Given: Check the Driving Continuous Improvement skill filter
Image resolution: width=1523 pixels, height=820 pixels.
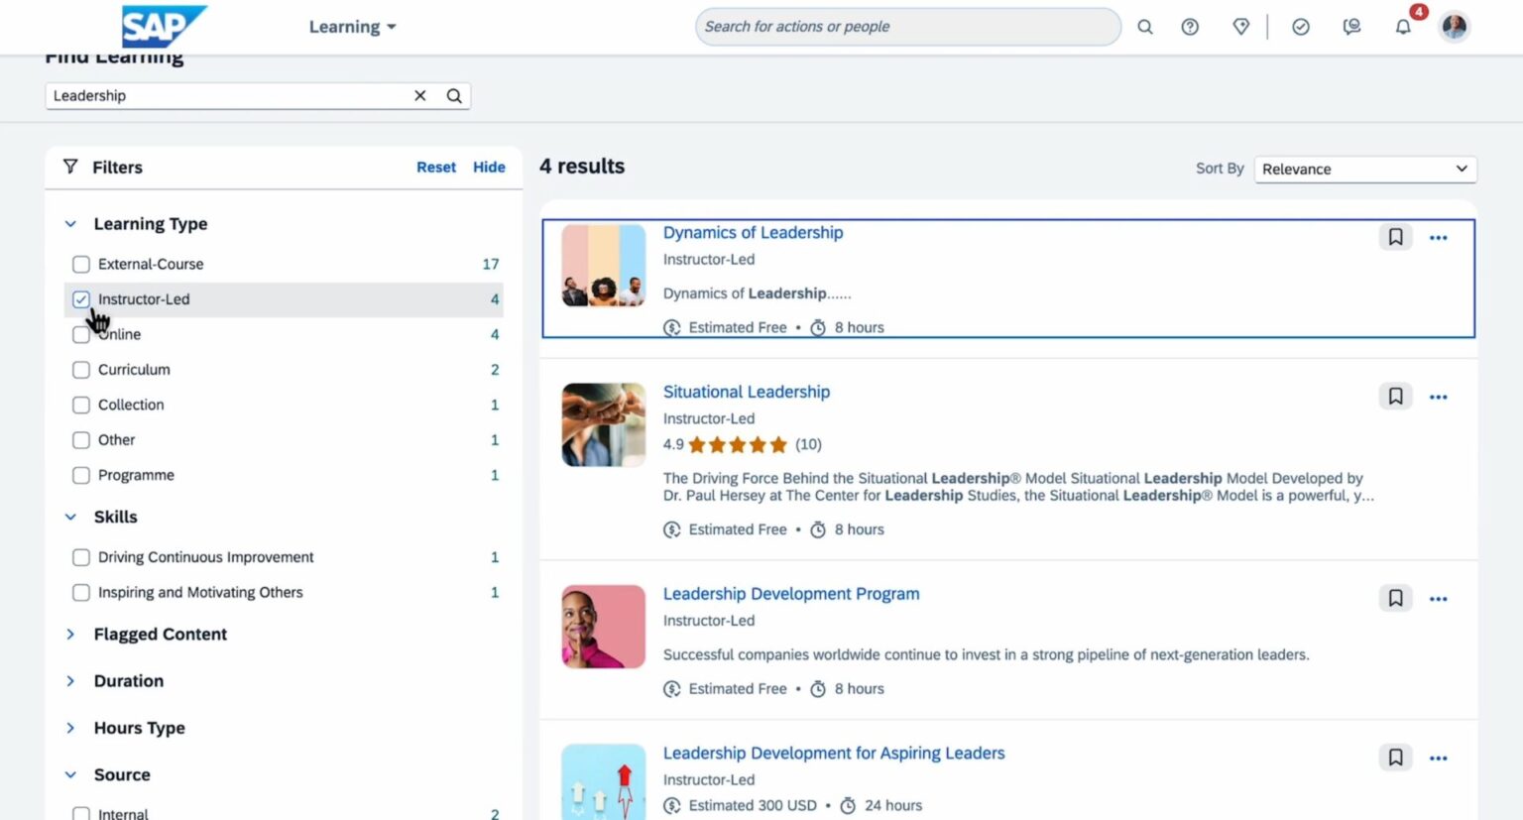Looking at the screenshot, I should tap(80, 556).
